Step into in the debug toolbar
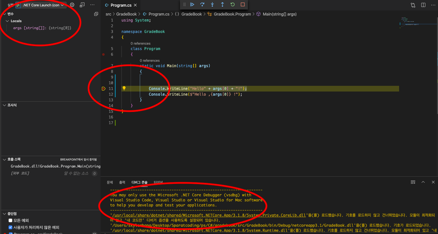This screenshot has height=234, width=438. pyautogui.click(x=212, y=4)
